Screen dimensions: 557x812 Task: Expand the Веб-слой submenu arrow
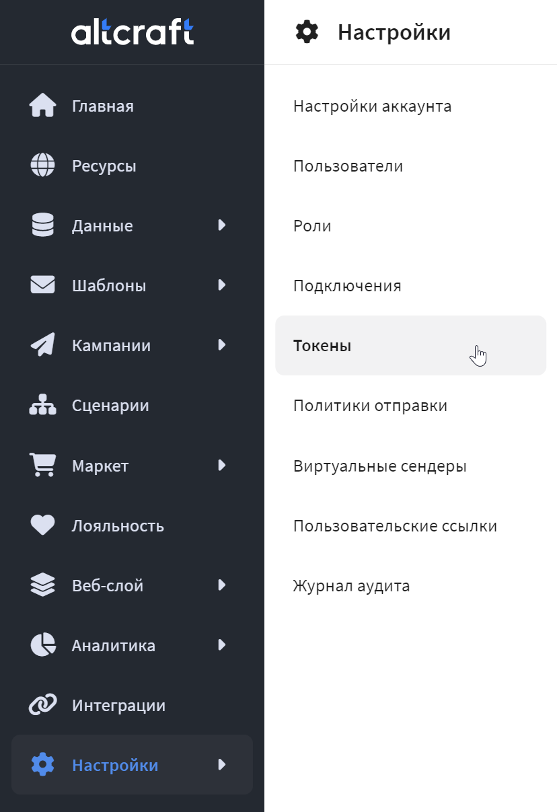click(222, 585)
